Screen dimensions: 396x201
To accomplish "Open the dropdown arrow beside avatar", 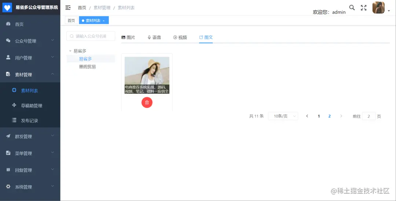I will [389, 11].
